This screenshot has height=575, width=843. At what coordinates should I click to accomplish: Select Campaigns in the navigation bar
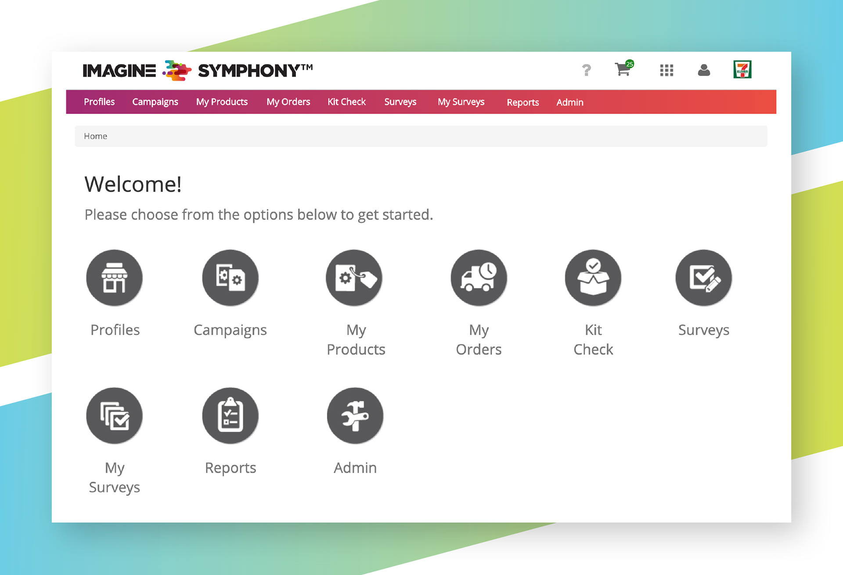[155, 102]
